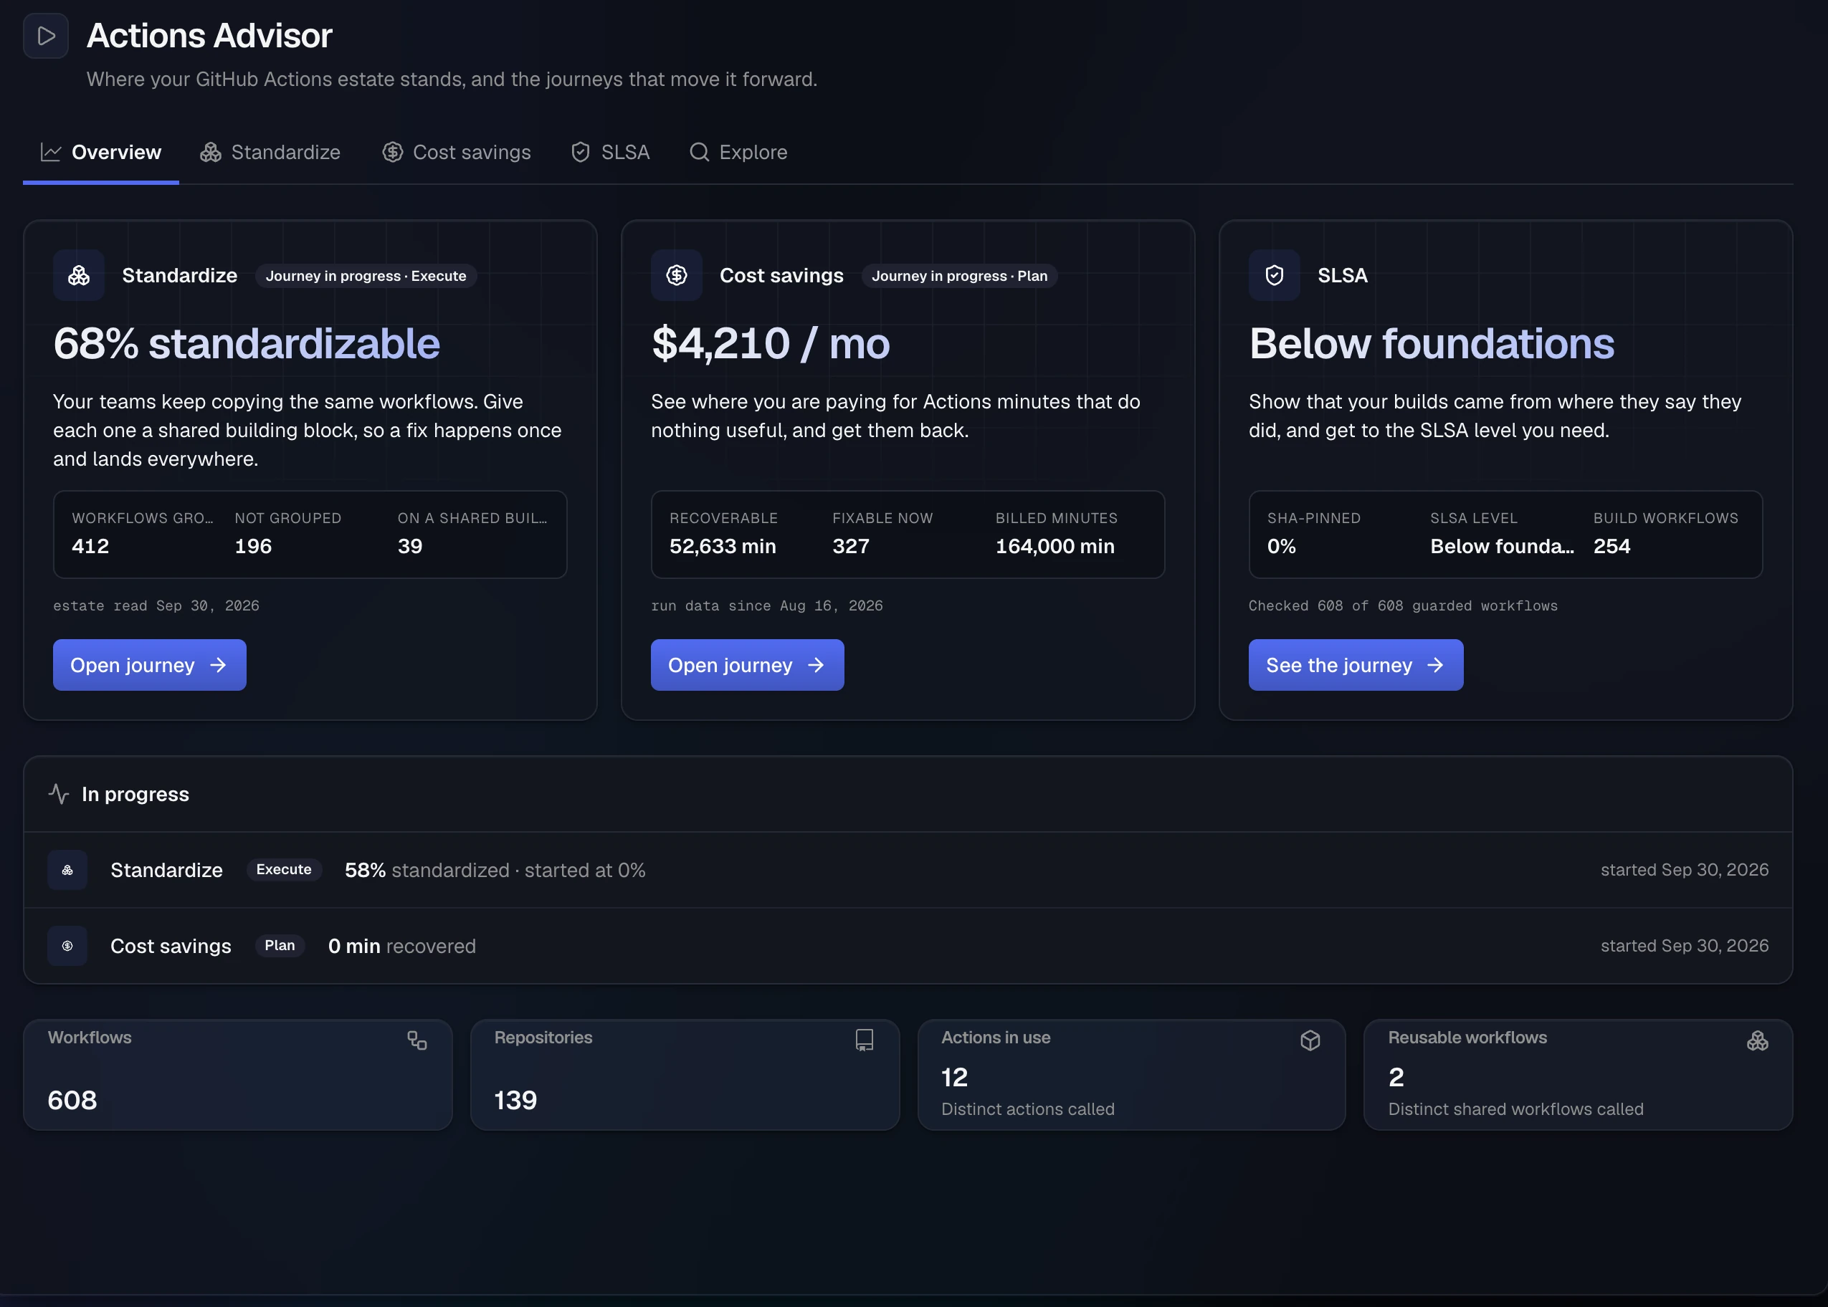Click the Not grouped value 196
Viewport: 1828px width, 1307px height.
pyautogui.click(x=254, y=547)
